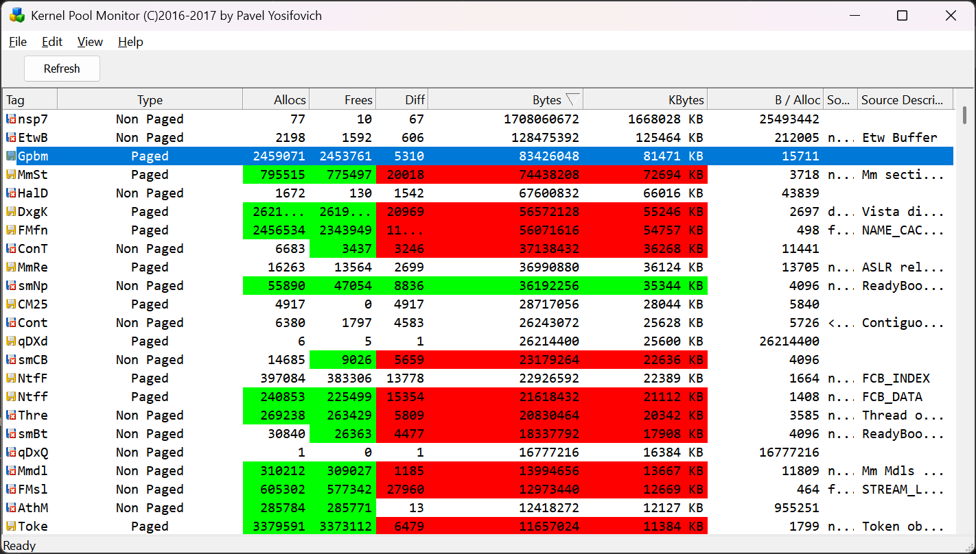
Task: Select the 14685 Allocs cell
Action: tap(276, 360)
